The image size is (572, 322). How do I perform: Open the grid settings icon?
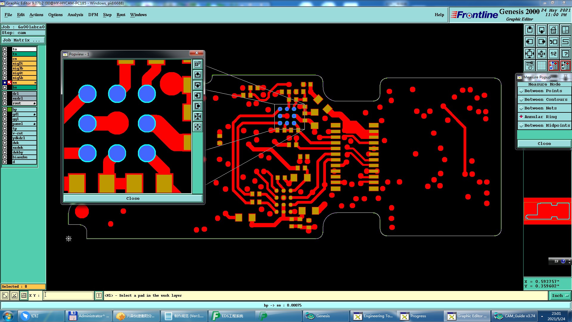pos(541,66)
